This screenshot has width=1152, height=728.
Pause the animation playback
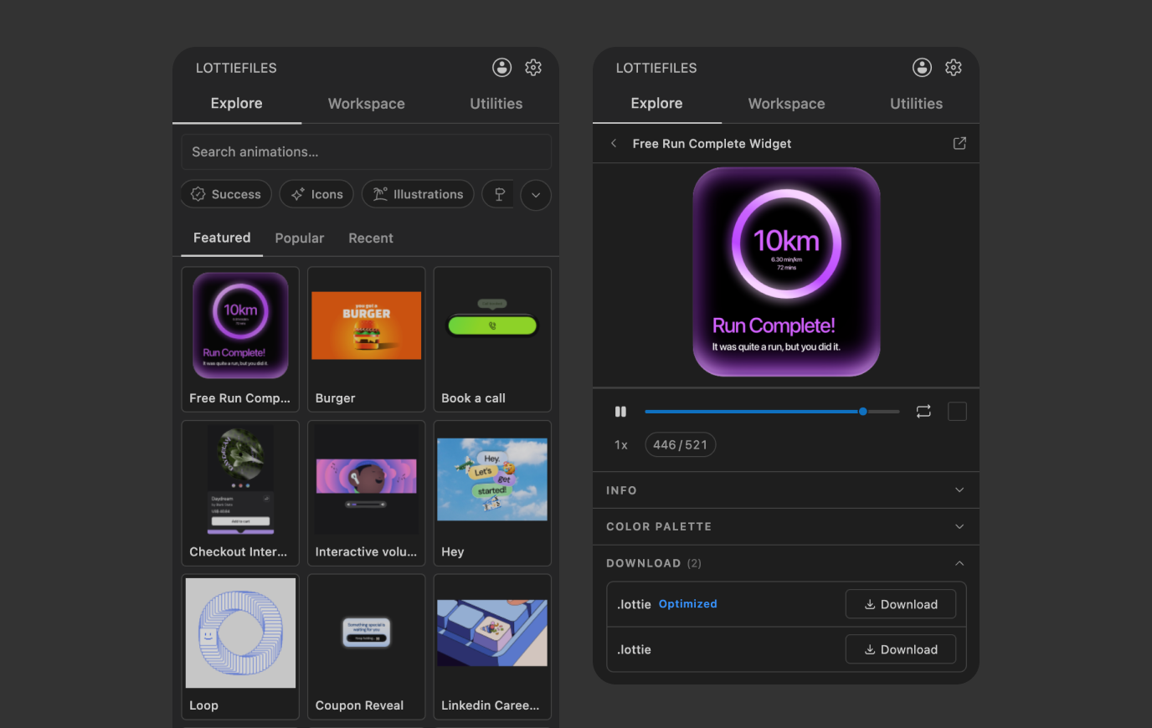pyautogui.click(x=620, y=412)
